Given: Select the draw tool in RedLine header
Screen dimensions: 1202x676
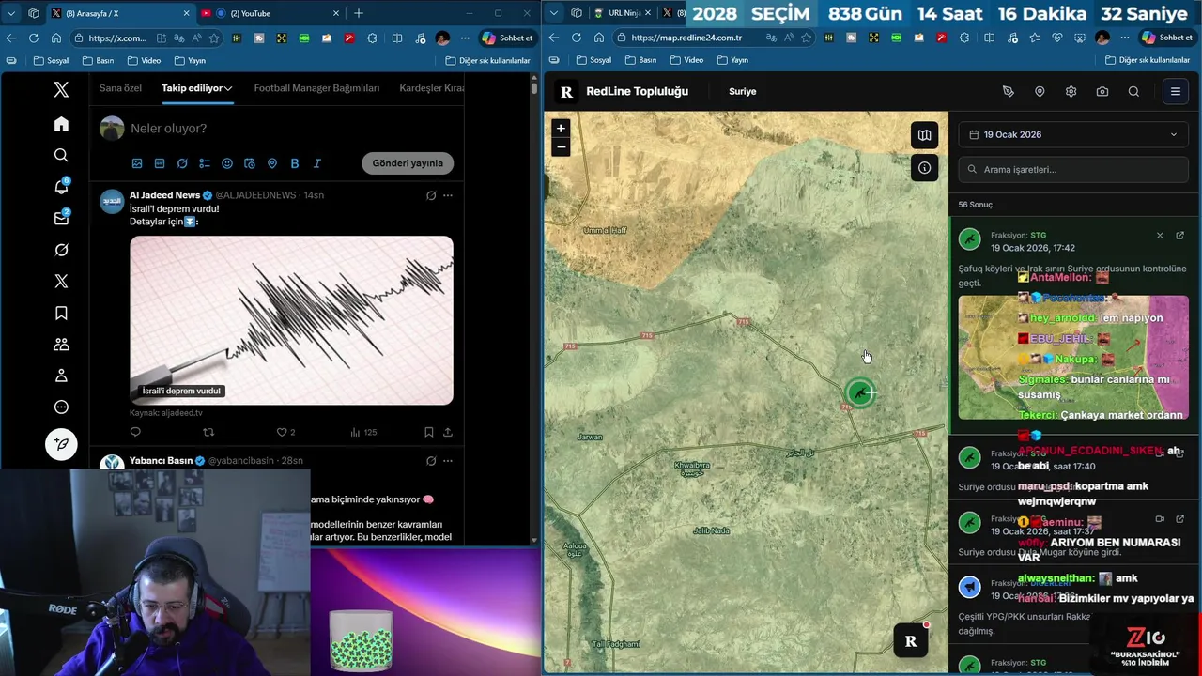Looking at the screenshot, I should tap(1009, 92).
